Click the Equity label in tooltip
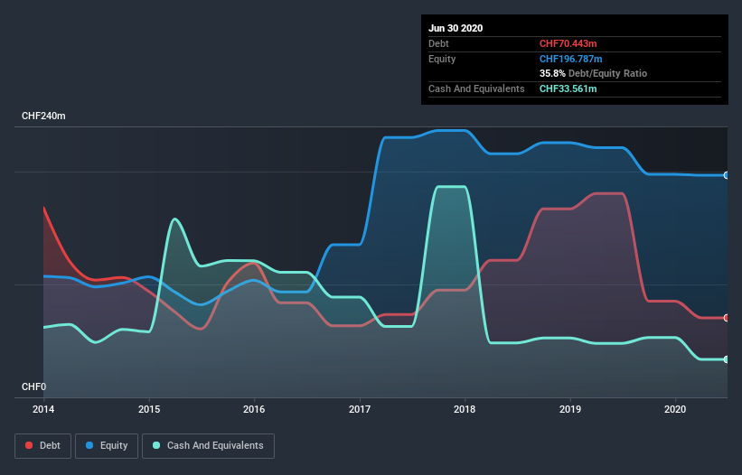This screenshot has width=742, height=475. (x=442, y=59)
